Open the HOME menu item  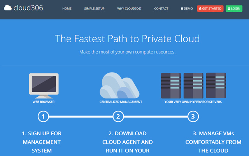(67, 9)
